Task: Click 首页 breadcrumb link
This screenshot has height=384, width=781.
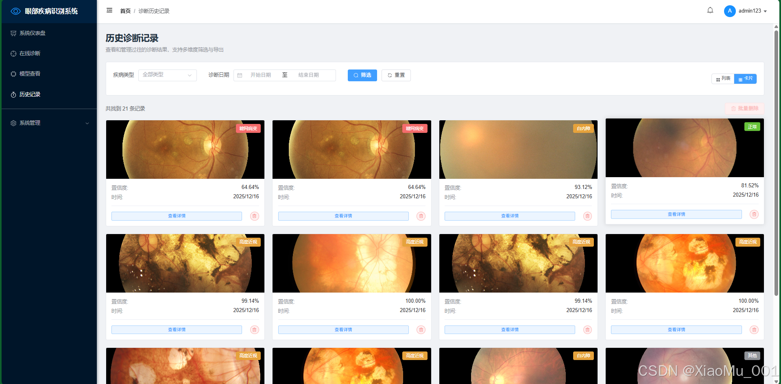Action: pos(125,11)
